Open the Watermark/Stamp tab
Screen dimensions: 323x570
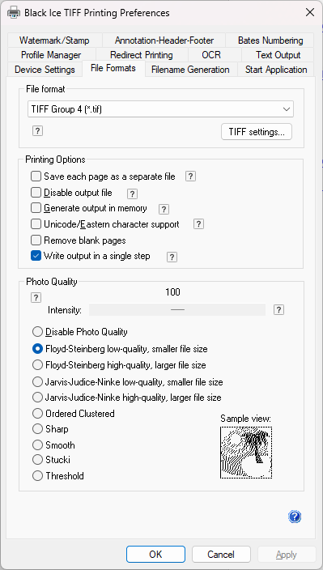coord(54,40)
